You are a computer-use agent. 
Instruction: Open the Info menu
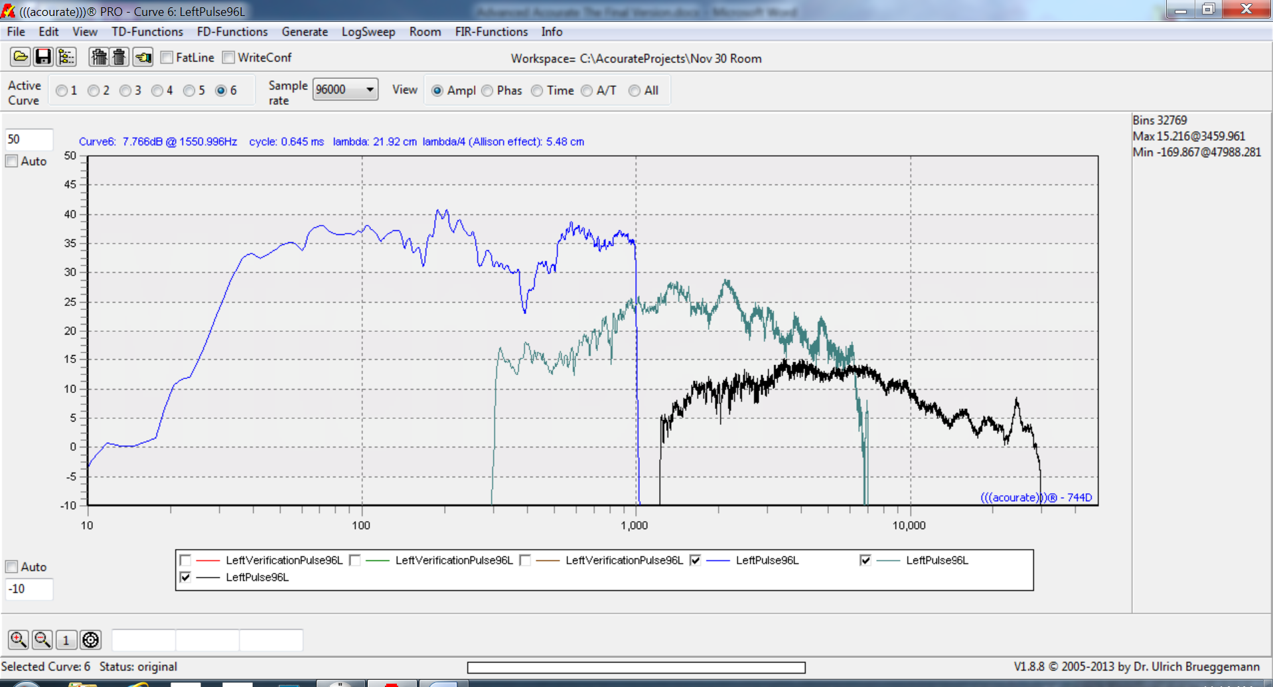552,32
